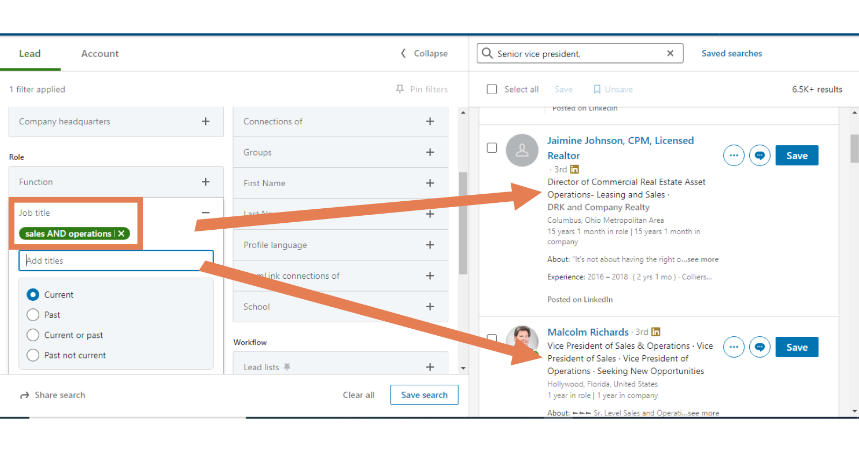Click the Collapse chevron icon
The height and width of the screenshot is (452, 859).
click(403, 53)
